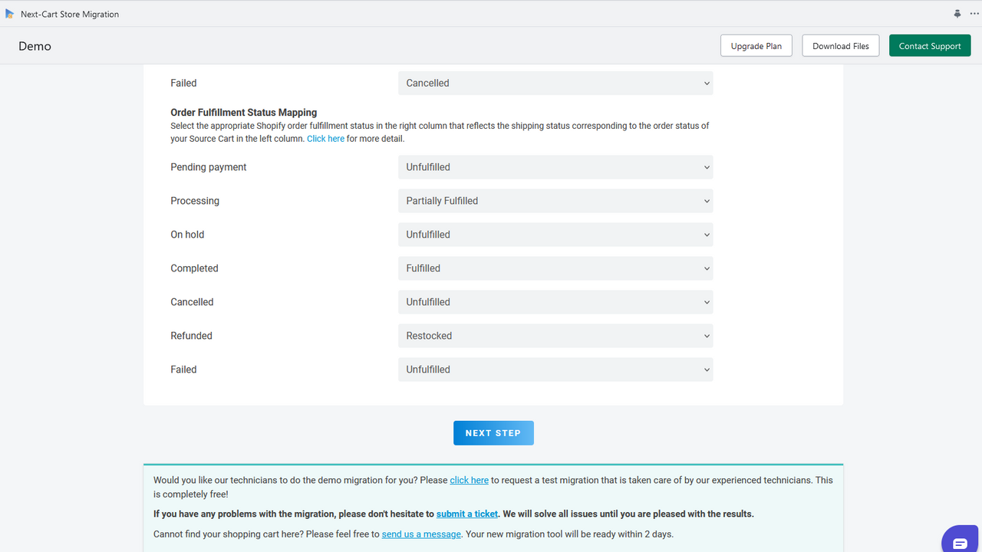The image size is (982, 552).
Task: Open the topmost dropdown showing Cancelled
Action: point(555,83)
